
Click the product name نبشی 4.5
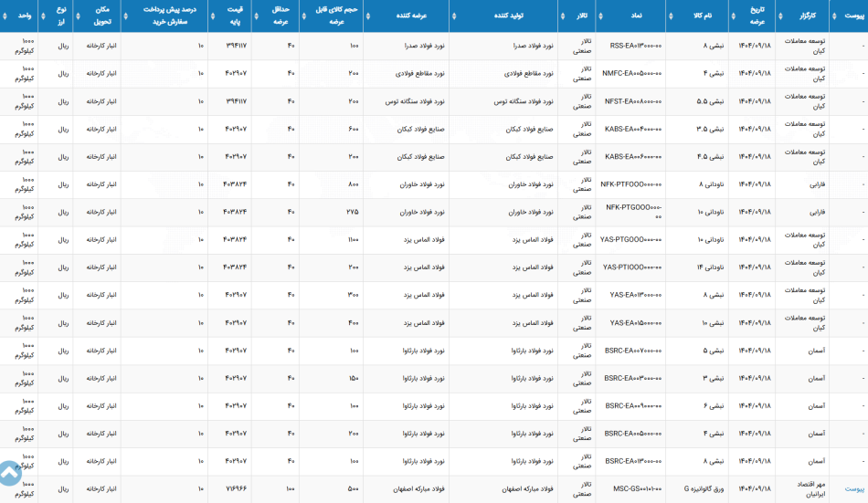(710, 157)
